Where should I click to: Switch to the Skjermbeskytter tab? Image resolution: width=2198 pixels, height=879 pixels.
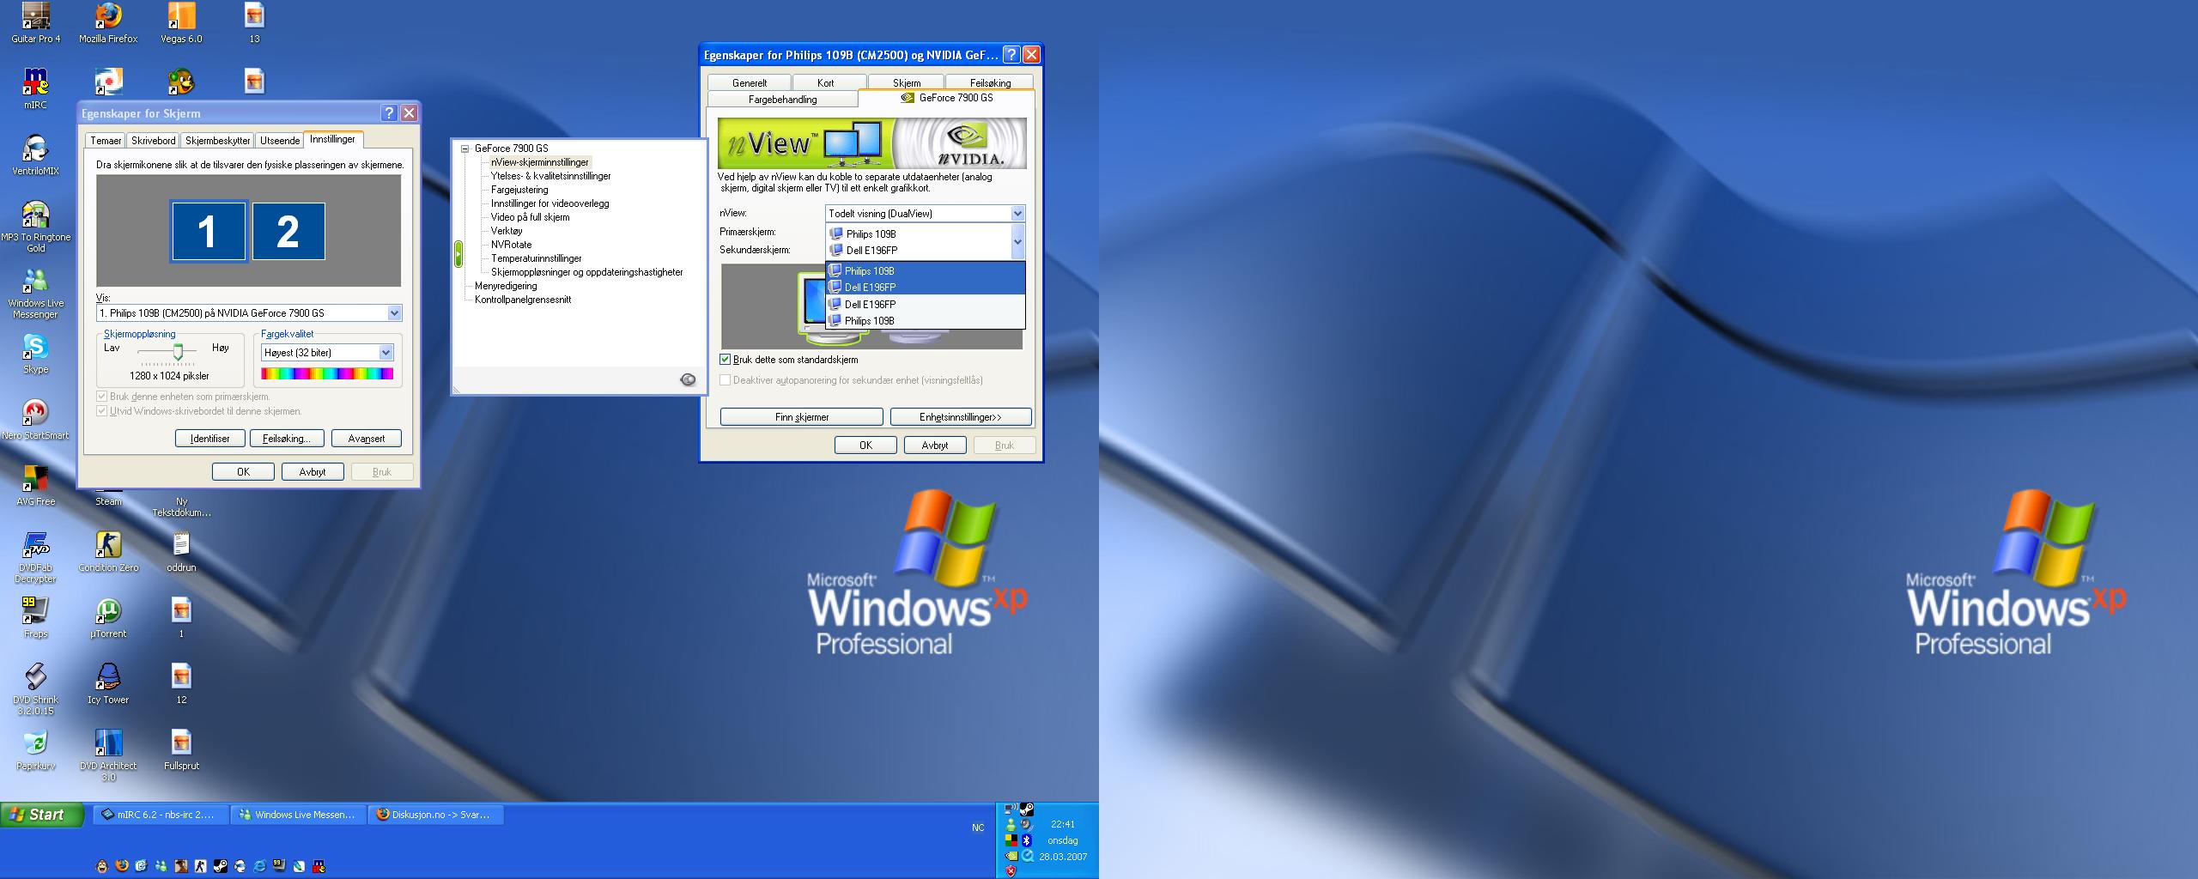tap(218, 141)
